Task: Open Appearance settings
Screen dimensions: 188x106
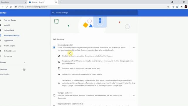Action: pos(9,41)
